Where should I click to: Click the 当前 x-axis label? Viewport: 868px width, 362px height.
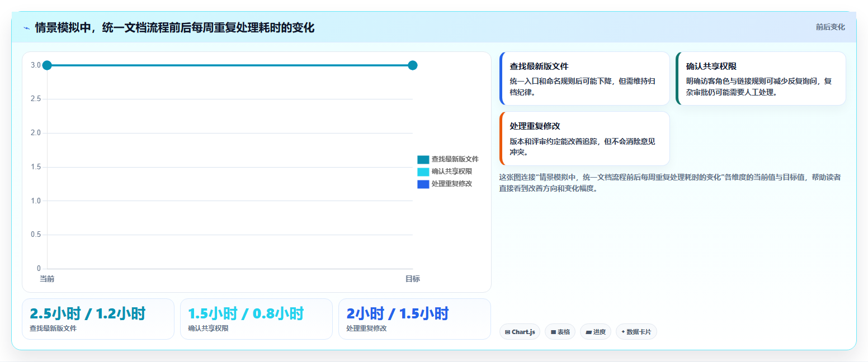point(47,279)
